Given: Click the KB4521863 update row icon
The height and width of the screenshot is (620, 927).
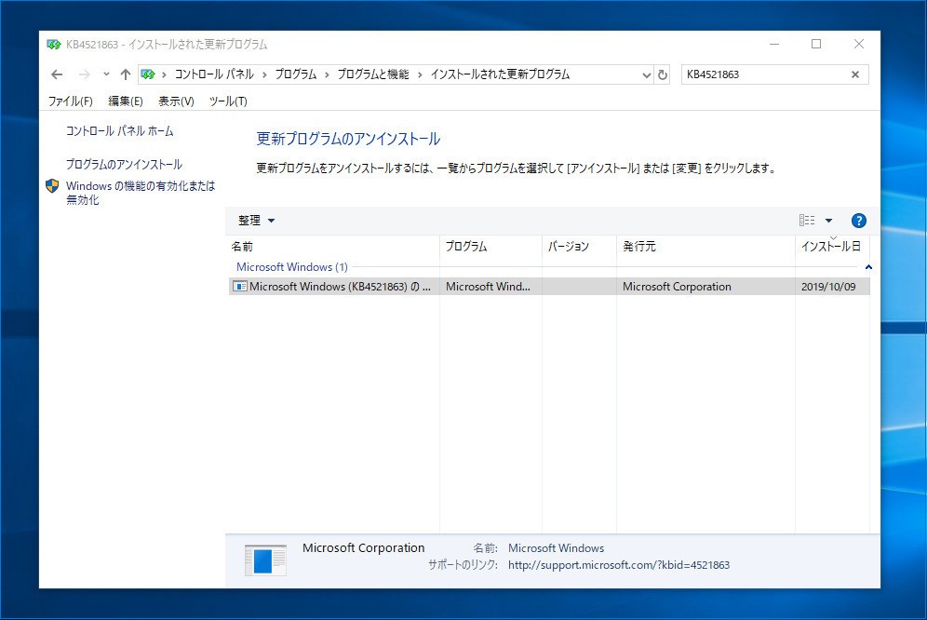Looking at the screenshot, I should click(239, 287).
